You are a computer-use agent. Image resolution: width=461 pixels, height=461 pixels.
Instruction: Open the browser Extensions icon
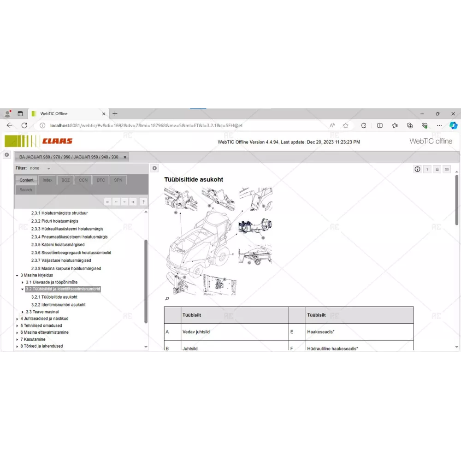tap(364, 125)
